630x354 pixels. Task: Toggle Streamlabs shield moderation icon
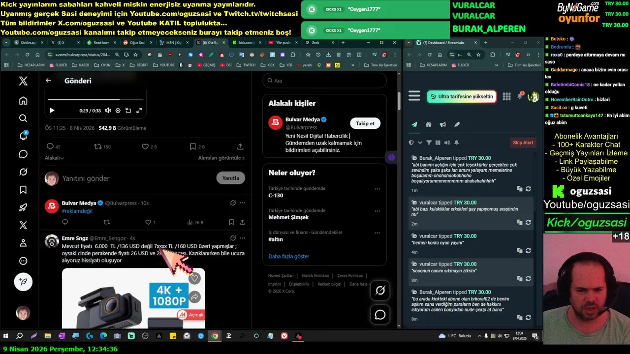pos(411,143)
